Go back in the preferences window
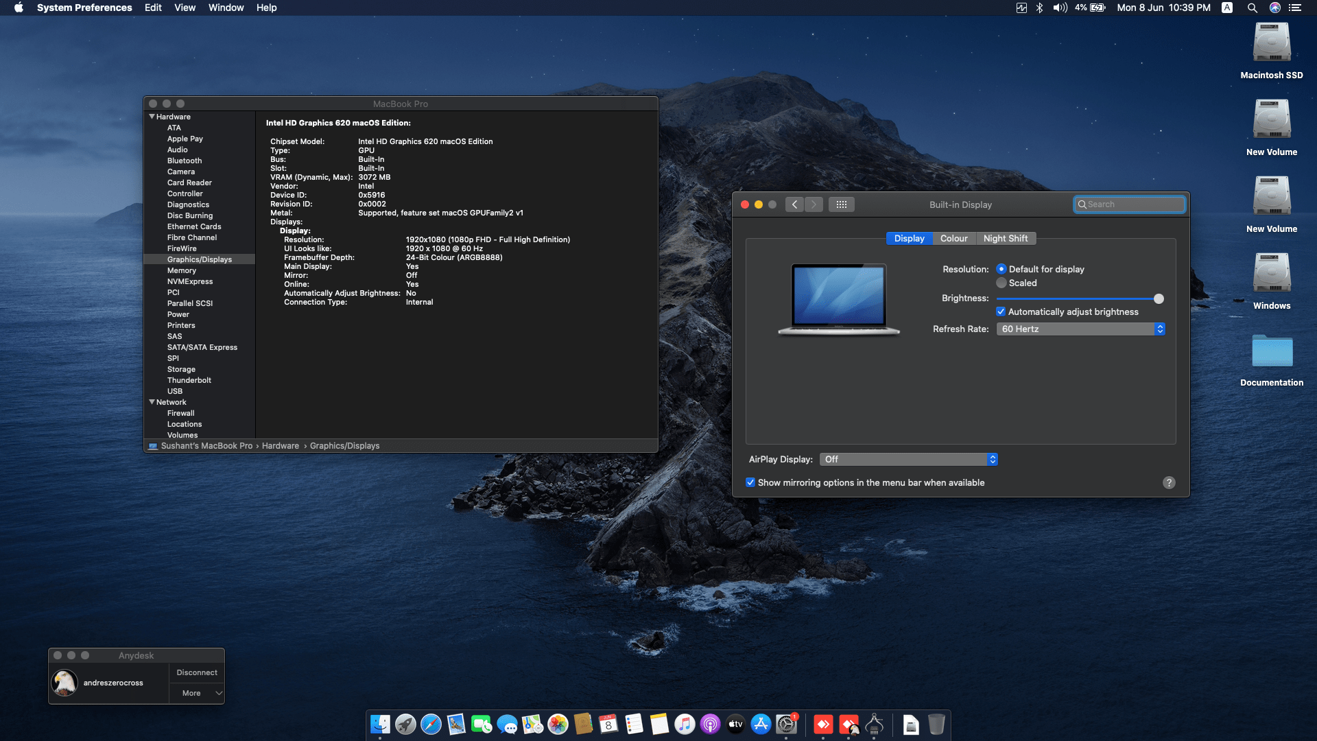Viewport: 1317px width, 741px height. coord(794,204)
